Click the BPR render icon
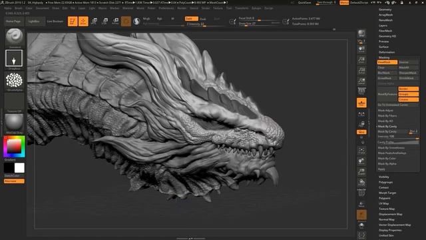426x240 pixels. pyautogui.click(x=361, y=33)
